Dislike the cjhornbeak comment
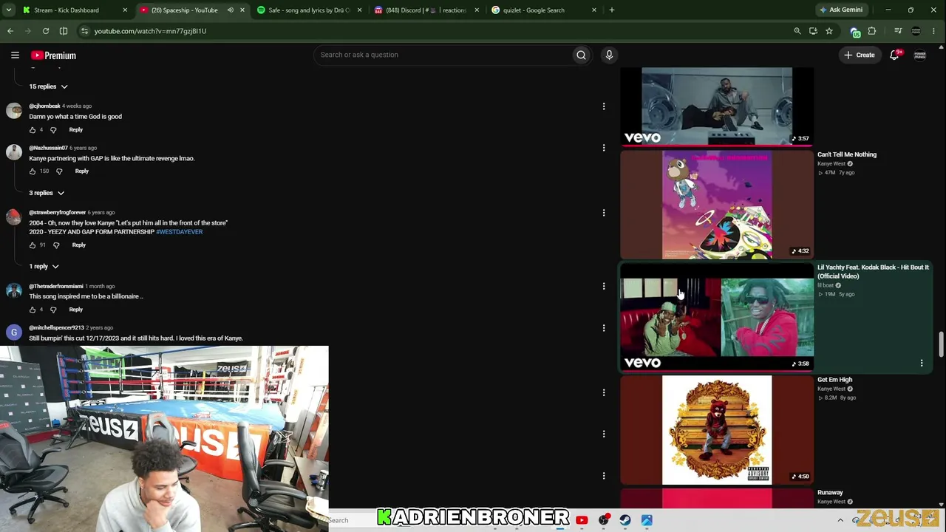946x532 pixels. [53, 130]
